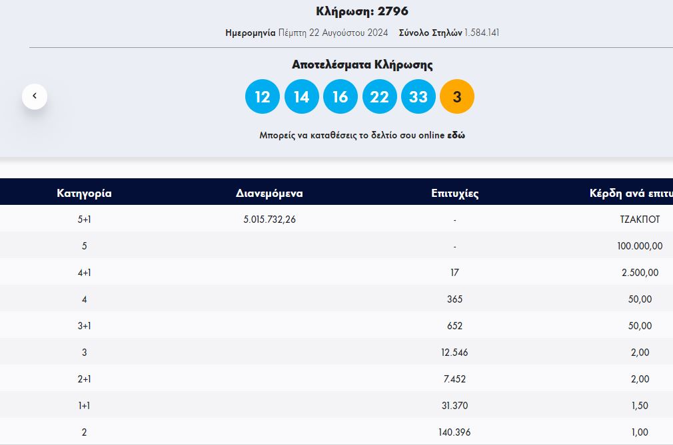This screenshot has width=673, height=445.
Task: Click the blue ball number 33
Action: [x=418, y=97]
